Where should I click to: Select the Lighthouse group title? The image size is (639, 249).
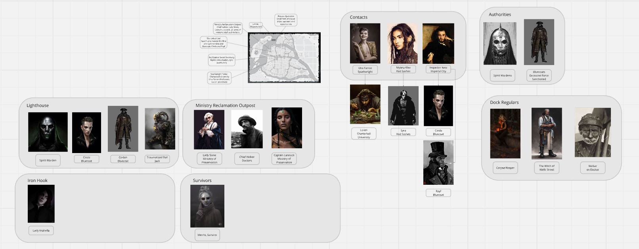38,105
